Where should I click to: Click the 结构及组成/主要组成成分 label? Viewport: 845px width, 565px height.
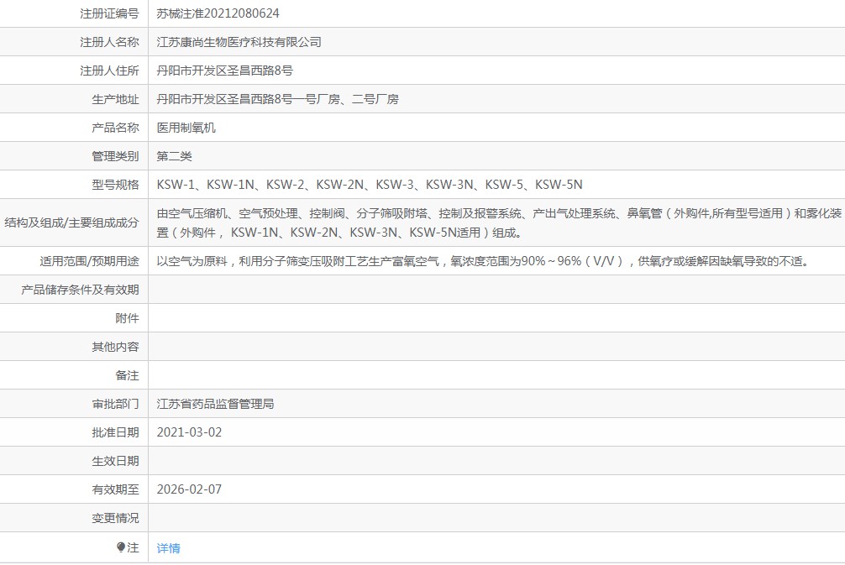pos(71,222)
